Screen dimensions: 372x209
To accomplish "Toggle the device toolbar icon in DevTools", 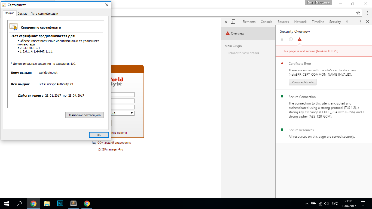I will [233, 22].
